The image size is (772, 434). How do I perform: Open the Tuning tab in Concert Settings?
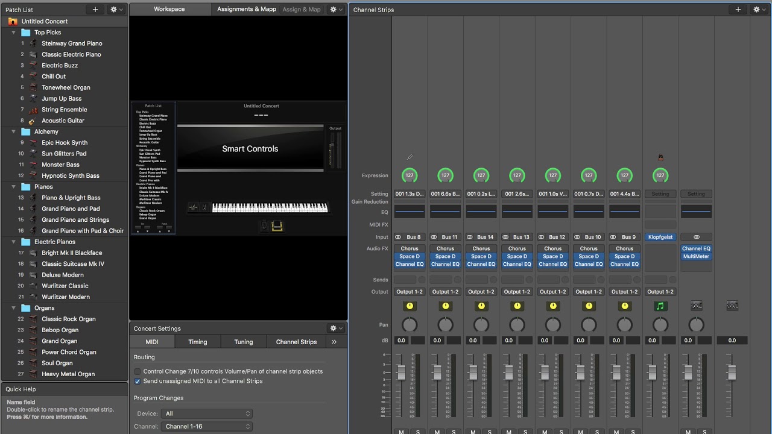pos(244,342)
